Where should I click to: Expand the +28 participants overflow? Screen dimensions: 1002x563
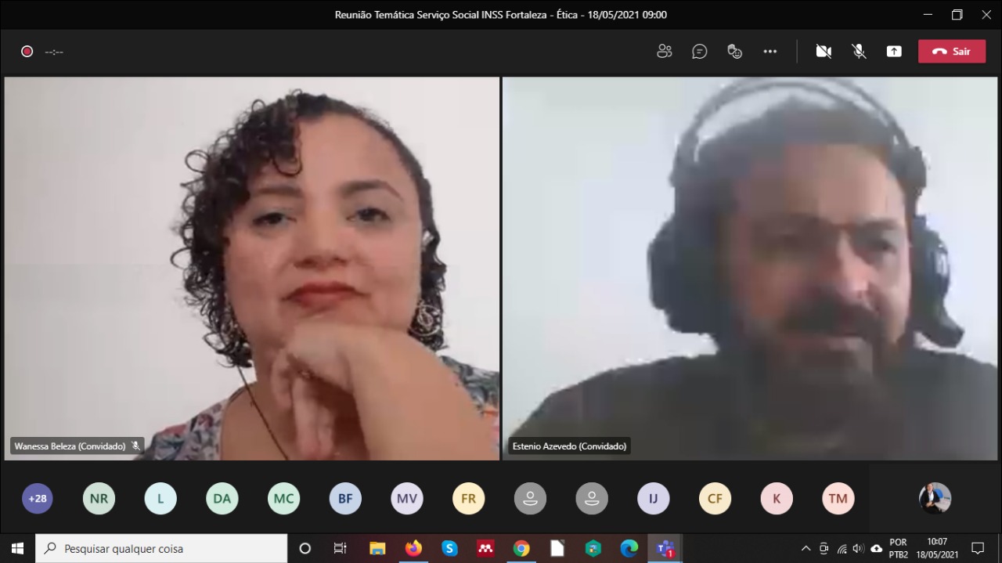(x=37, y=498)
